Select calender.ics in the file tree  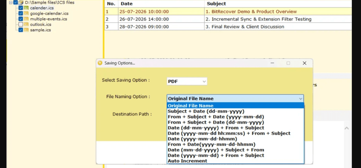tap(42, 8)
